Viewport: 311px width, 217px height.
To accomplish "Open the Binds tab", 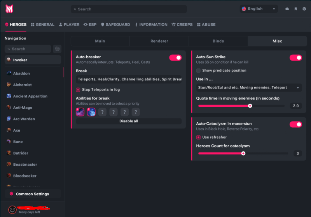I will click(218, 41).
